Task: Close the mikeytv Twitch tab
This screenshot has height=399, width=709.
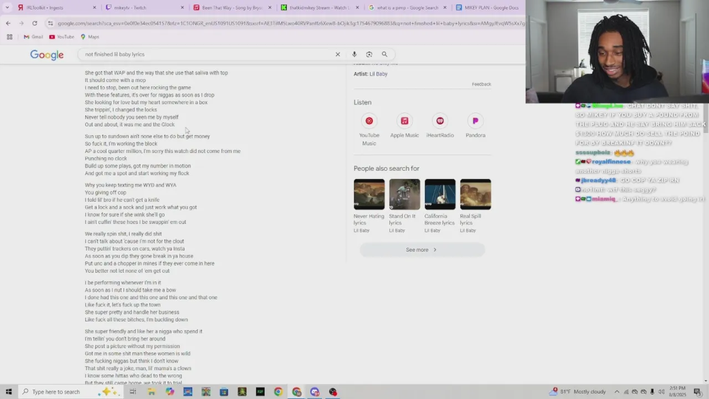Action: pyautogui.click(x=182, y=8)
